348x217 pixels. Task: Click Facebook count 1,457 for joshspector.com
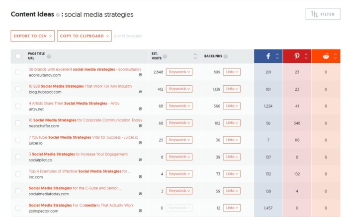pyautogui.click(x=268, y=208)
